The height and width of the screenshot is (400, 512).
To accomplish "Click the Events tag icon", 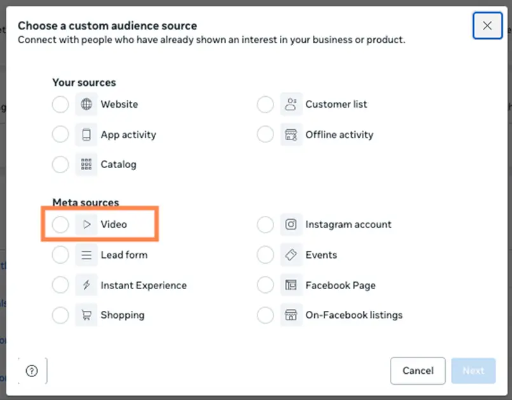I will [x=291, y=255].
